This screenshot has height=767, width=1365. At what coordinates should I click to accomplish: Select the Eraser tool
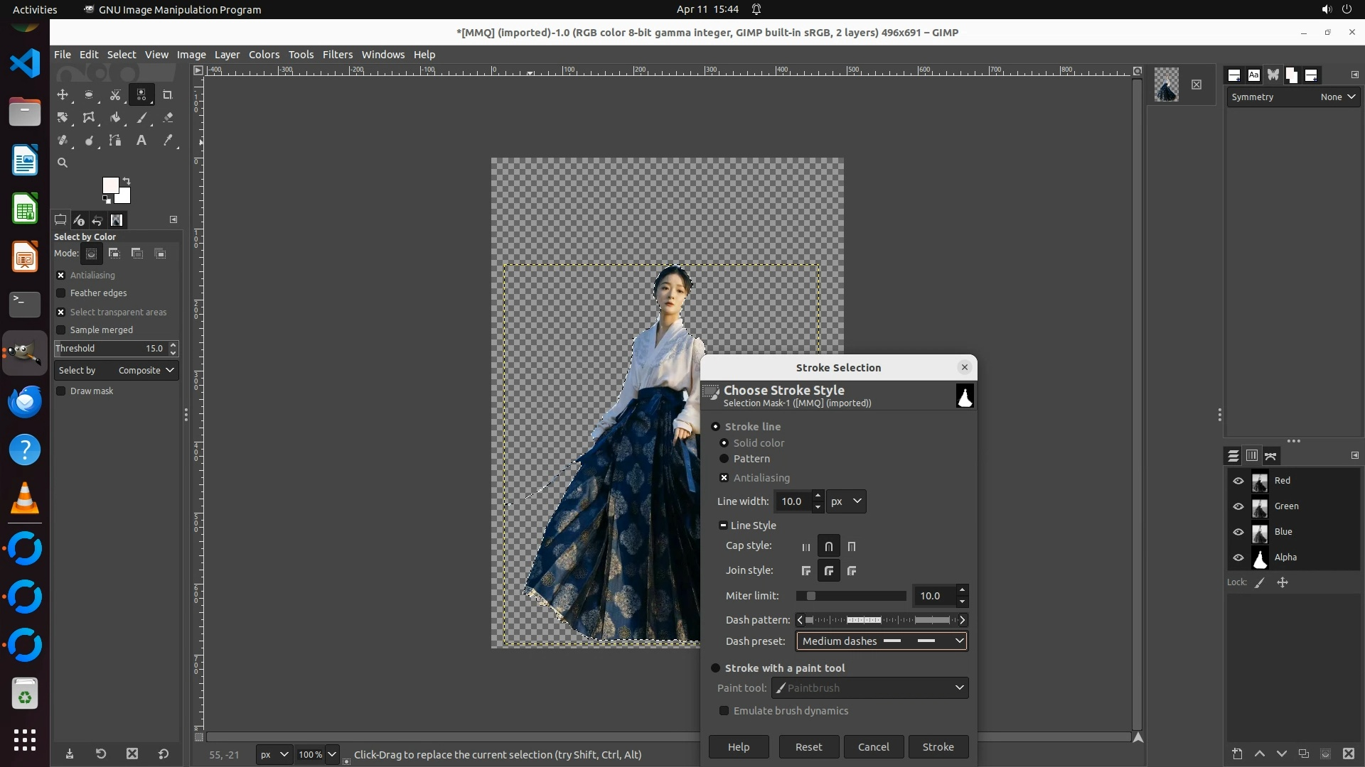(x=168, y=118)
